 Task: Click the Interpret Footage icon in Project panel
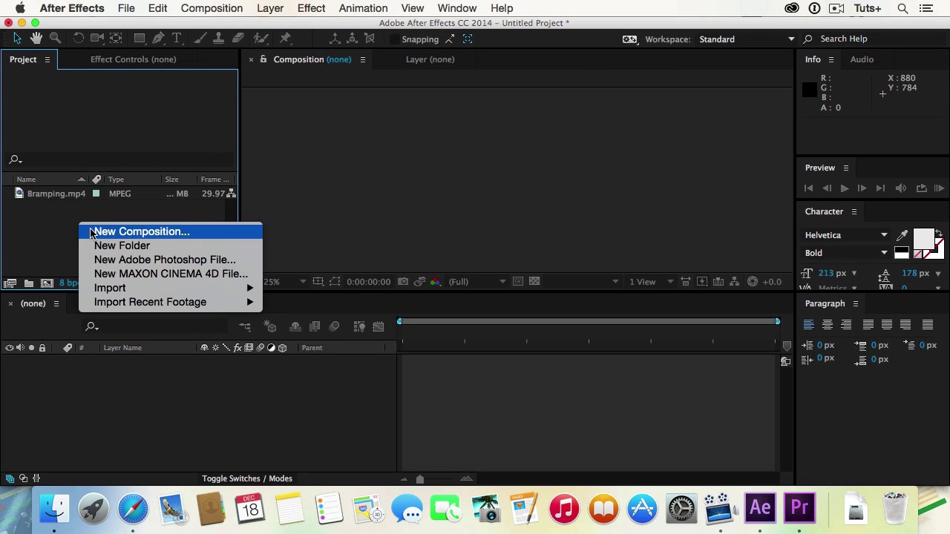pos(10,283)
